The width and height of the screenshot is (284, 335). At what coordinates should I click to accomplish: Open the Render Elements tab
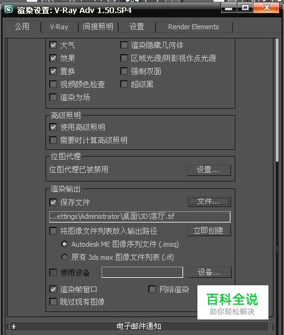coord(194,27)
